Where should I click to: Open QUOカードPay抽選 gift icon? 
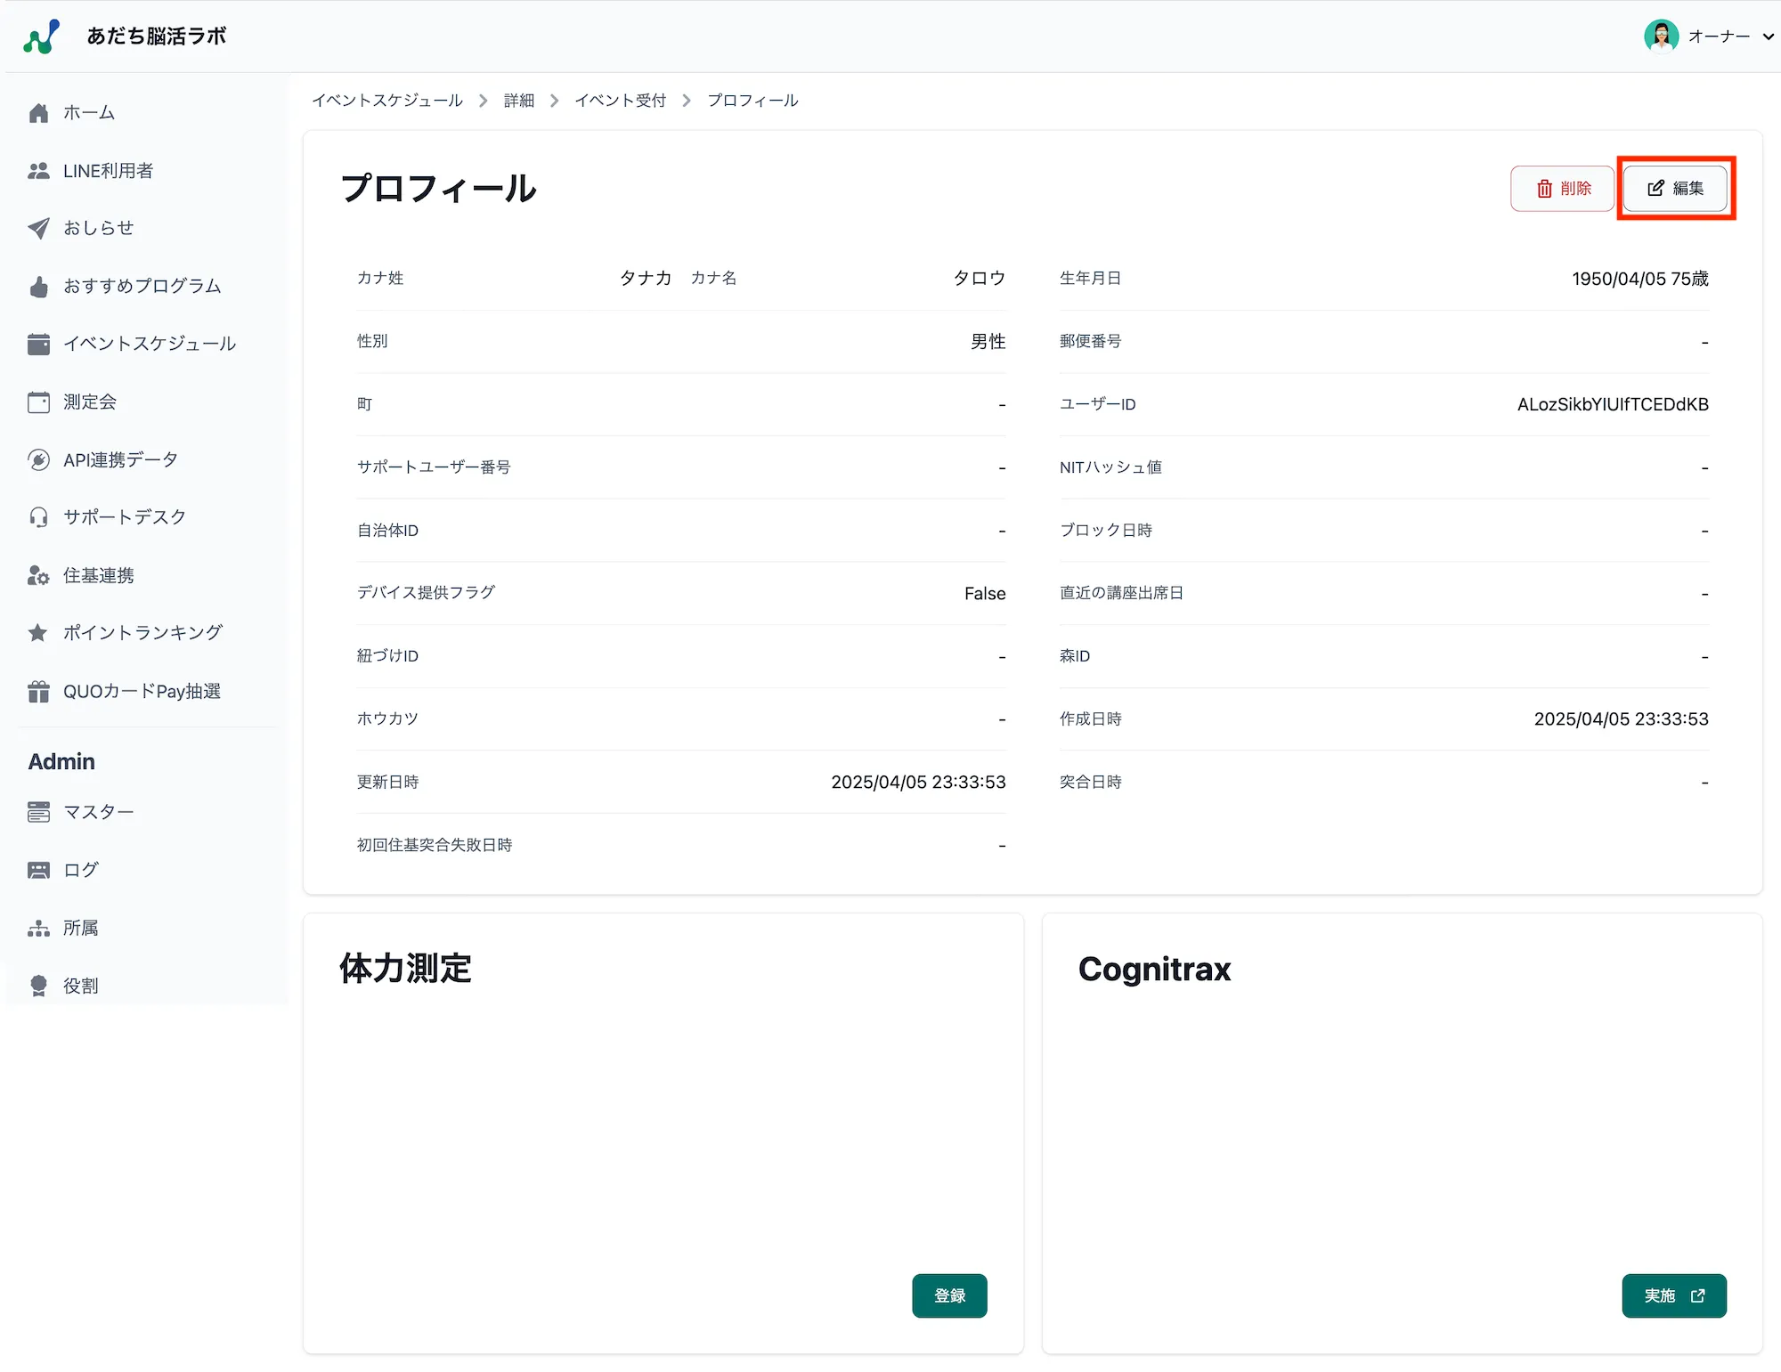click(39, 691)
